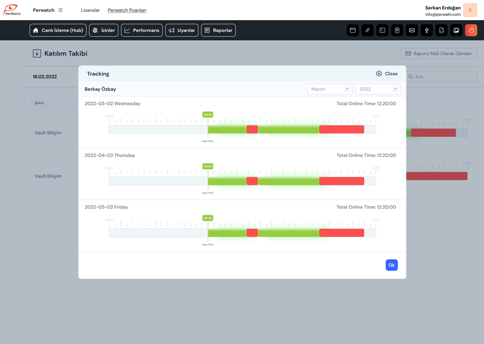Click the Ara search field

click(442, 77)
